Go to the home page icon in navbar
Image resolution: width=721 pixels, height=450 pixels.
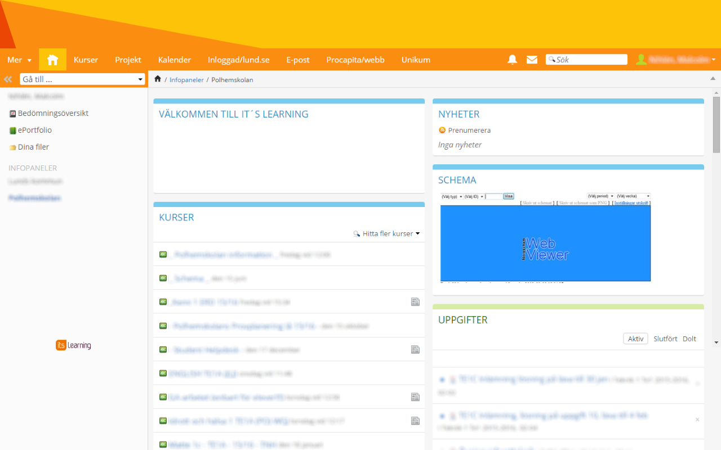pyautogui.click(x=52, y=60)
